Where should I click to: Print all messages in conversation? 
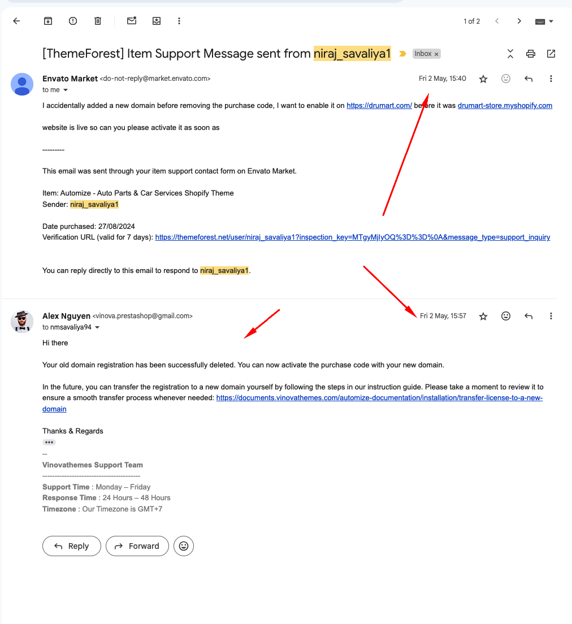pos(531,54)
